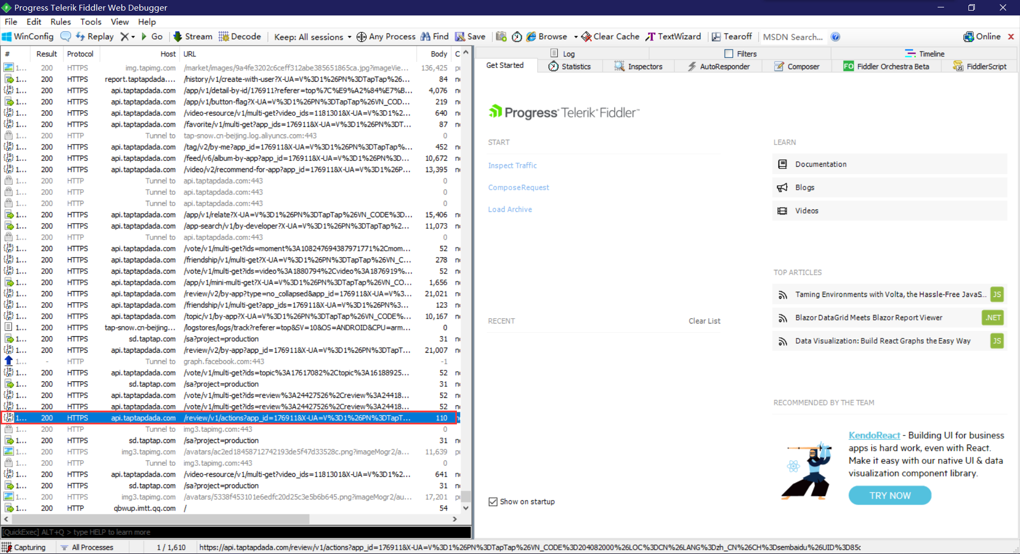1020x554 pixels.
Task: Toggle Show on startup checkbox
Action: coord(493,501)
